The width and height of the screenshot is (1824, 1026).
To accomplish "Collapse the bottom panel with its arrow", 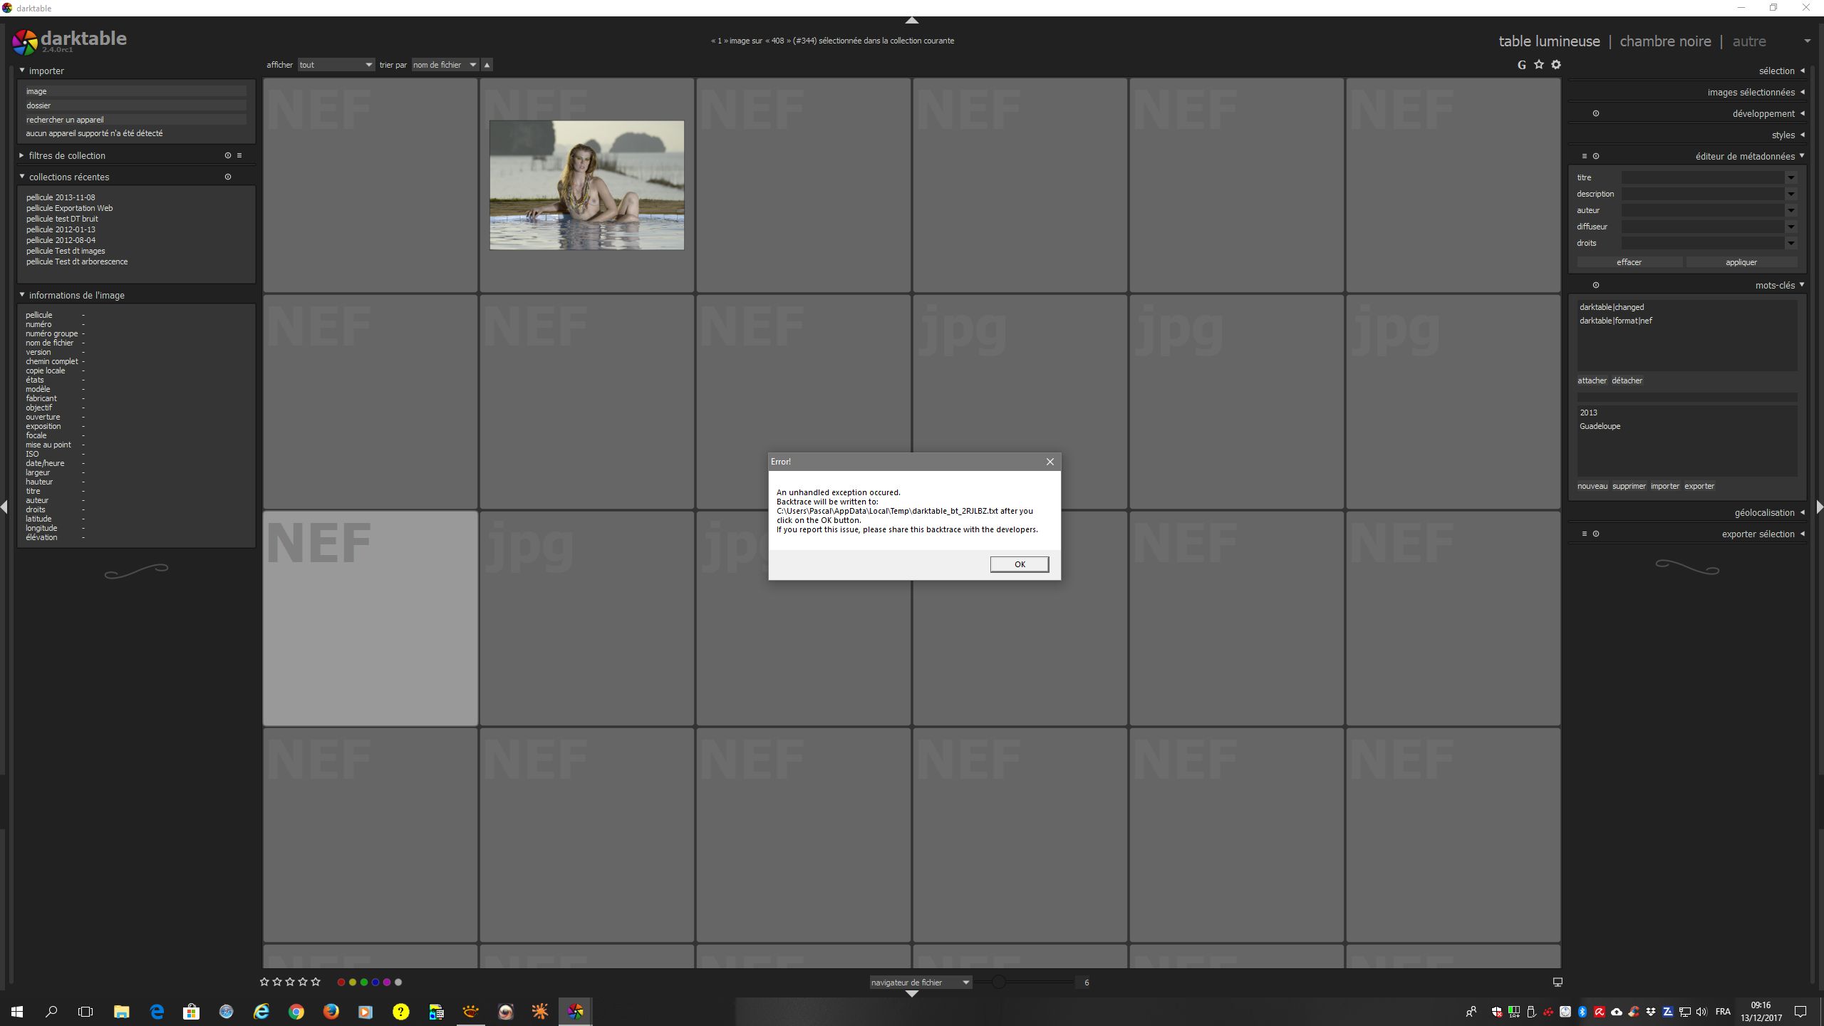I will (x=911, y=993).
